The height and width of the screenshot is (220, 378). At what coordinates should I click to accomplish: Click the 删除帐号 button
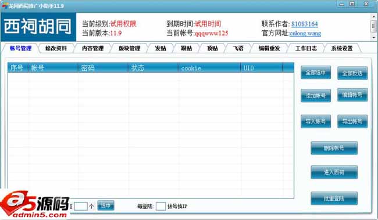tap(334, 148)
